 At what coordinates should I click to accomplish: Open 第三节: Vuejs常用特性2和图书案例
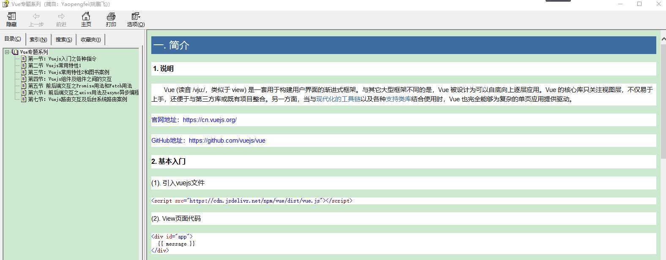click(x=68, y=72)
